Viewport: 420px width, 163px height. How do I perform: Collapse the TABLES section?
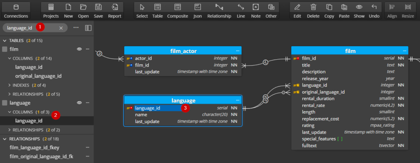(4, 40)
